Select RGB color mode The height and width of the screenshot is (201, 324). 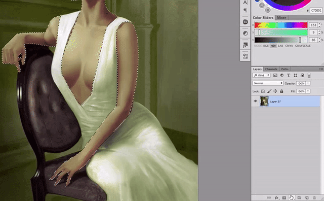266,46
